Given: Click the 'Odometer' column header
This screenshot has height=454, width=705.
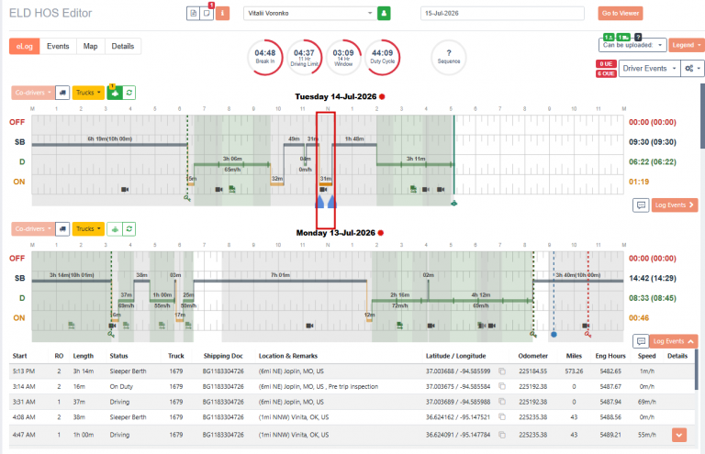Looking at the screenshot, I should [x=532, y=356].
